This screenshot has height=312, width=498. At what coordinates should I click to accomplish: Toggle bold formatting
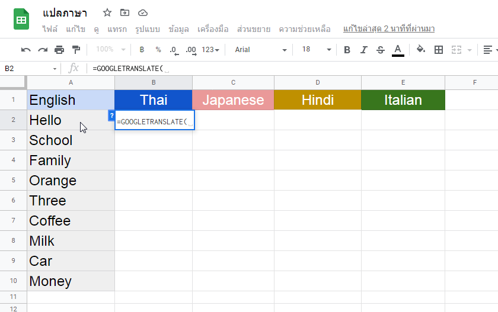[347, 50]
